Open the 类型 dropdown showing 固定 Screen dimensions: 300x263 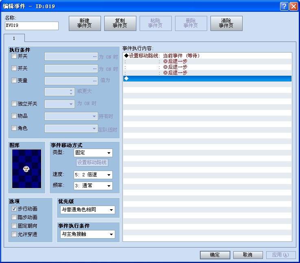pyautogui.click(x=93, y=153)
